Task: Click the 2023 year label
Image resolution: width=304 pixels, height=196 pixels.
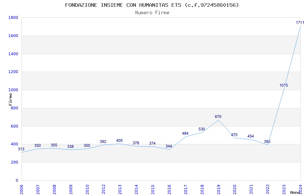Action: pos(284,190)
